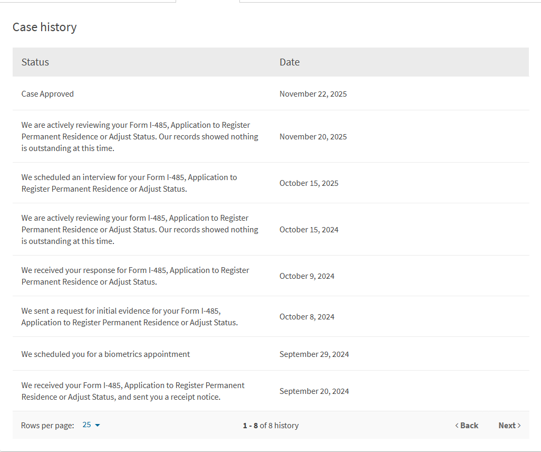The width and height of the screenshot is (541, 452).
Task: Select the receipt notice status entry
Action: pyautogui.click(x=133, y=391)
